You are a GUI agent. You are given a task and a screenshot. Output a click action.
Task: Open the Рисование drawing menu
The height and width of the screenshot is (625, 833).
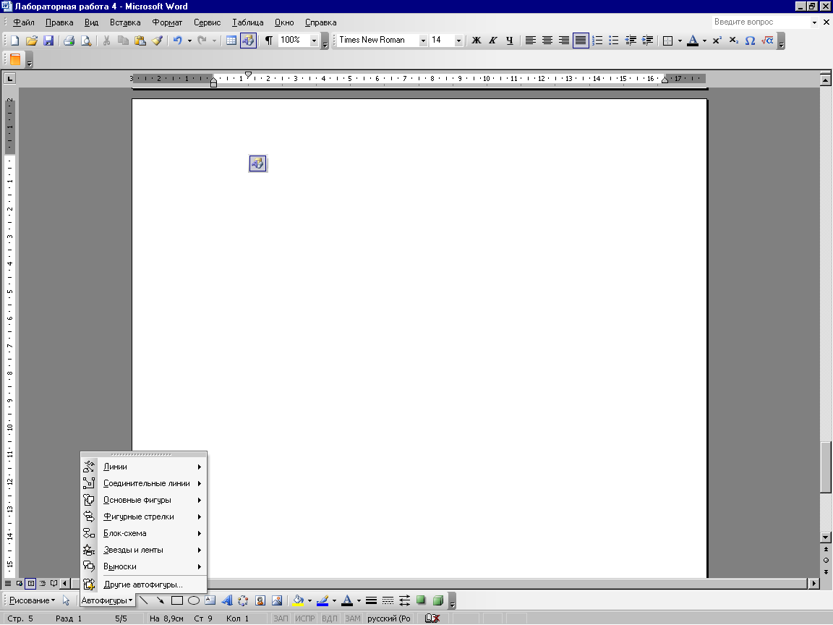coord(32,600)
